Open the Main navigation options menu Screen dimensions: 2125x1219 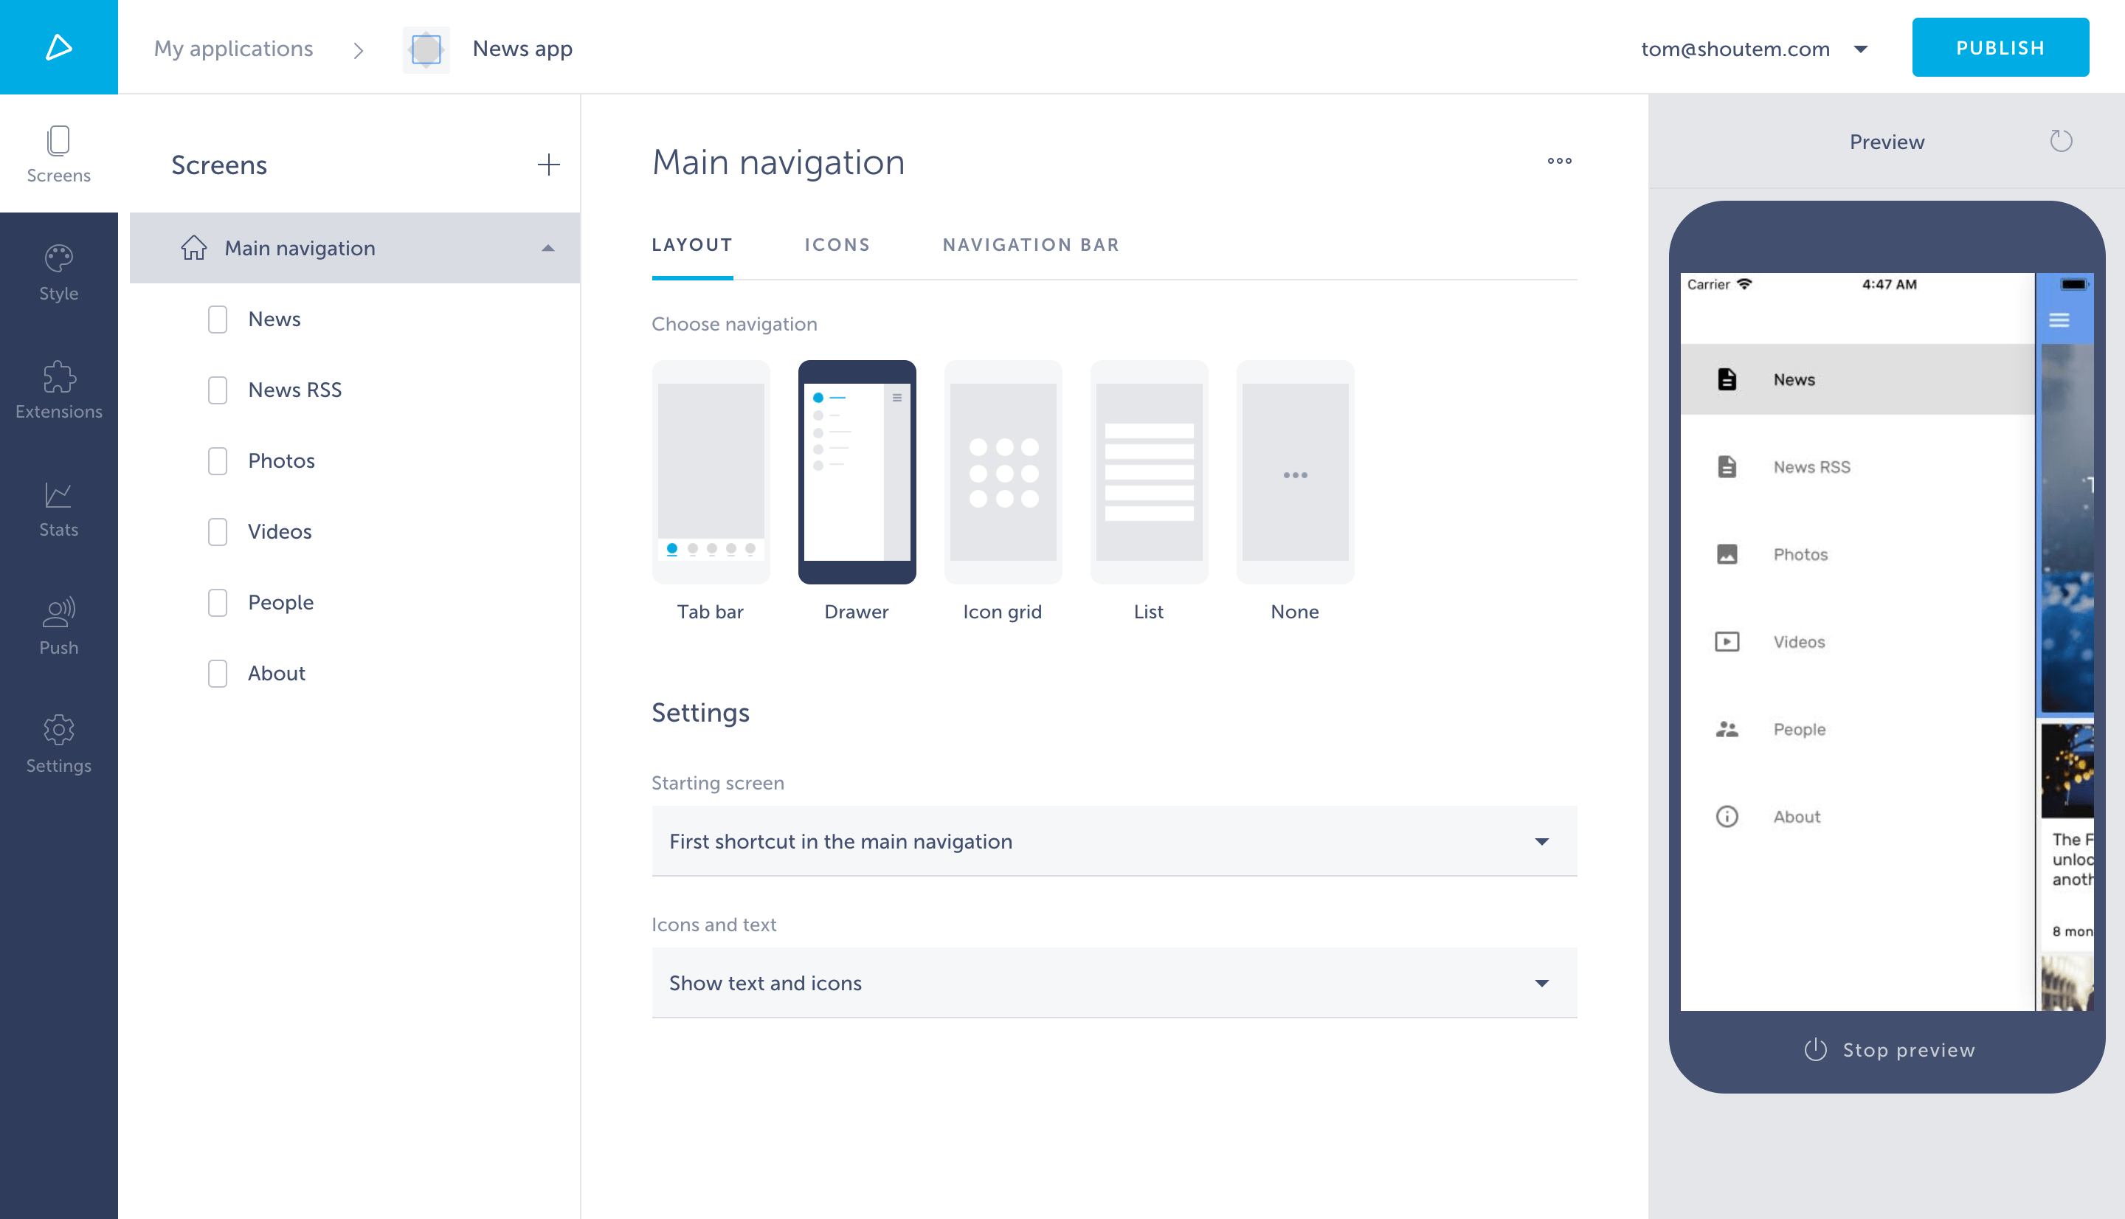pyautogui.click(x=1558, y=161)
